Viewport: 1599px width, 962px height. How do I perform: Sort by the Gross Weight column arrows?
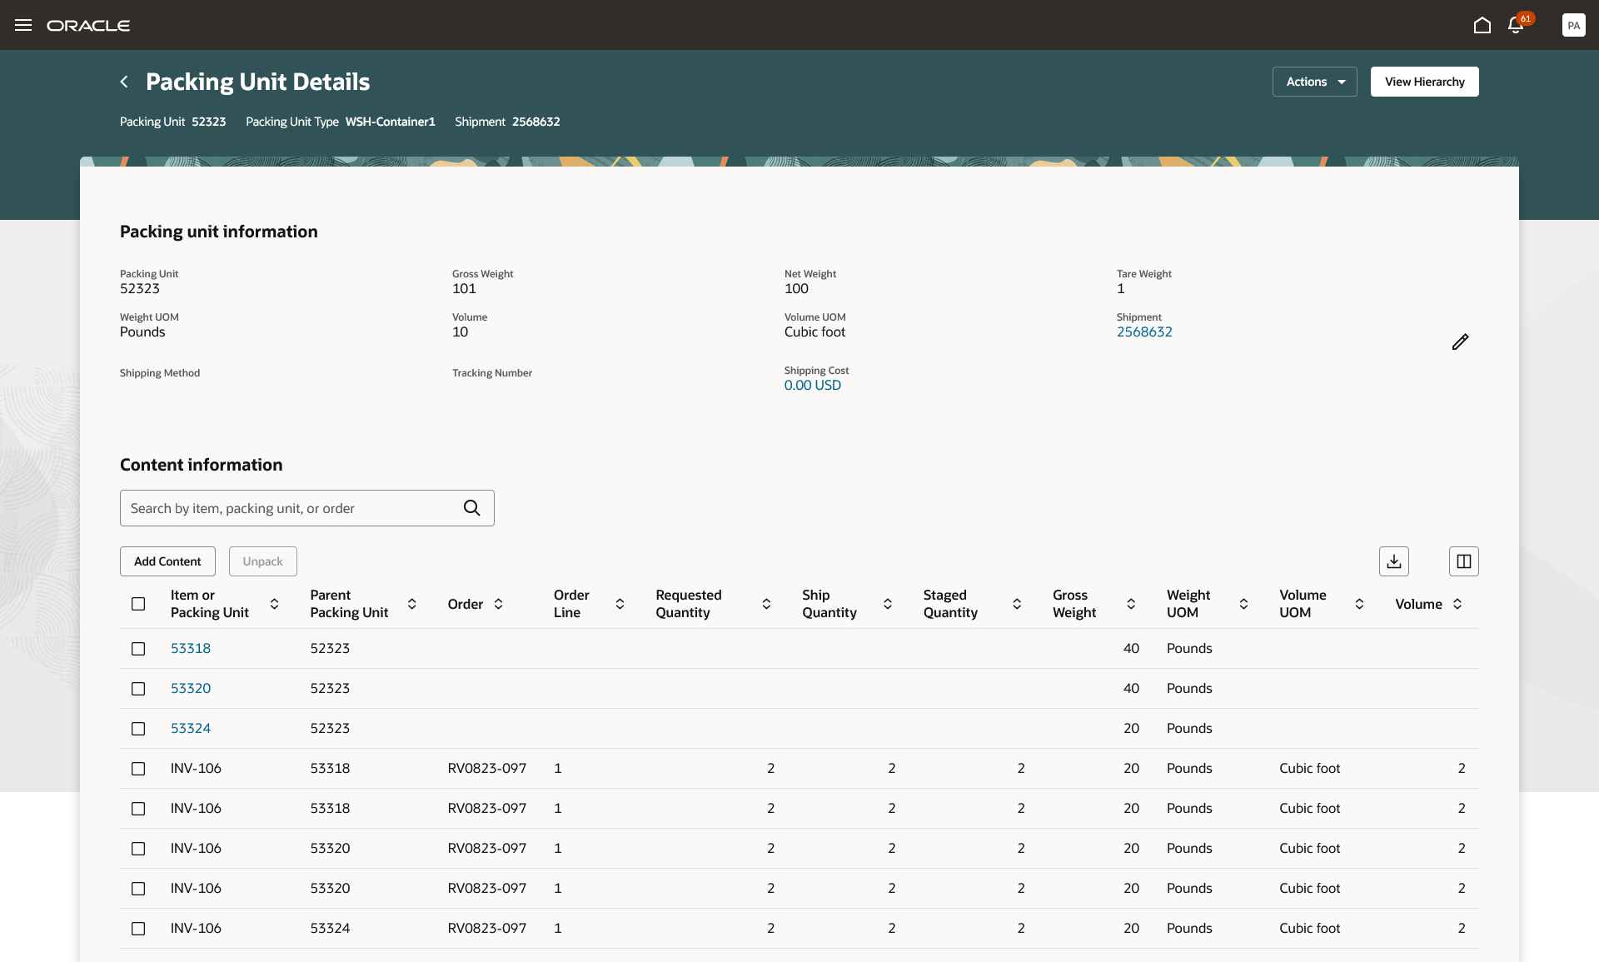coord(1131,604)
